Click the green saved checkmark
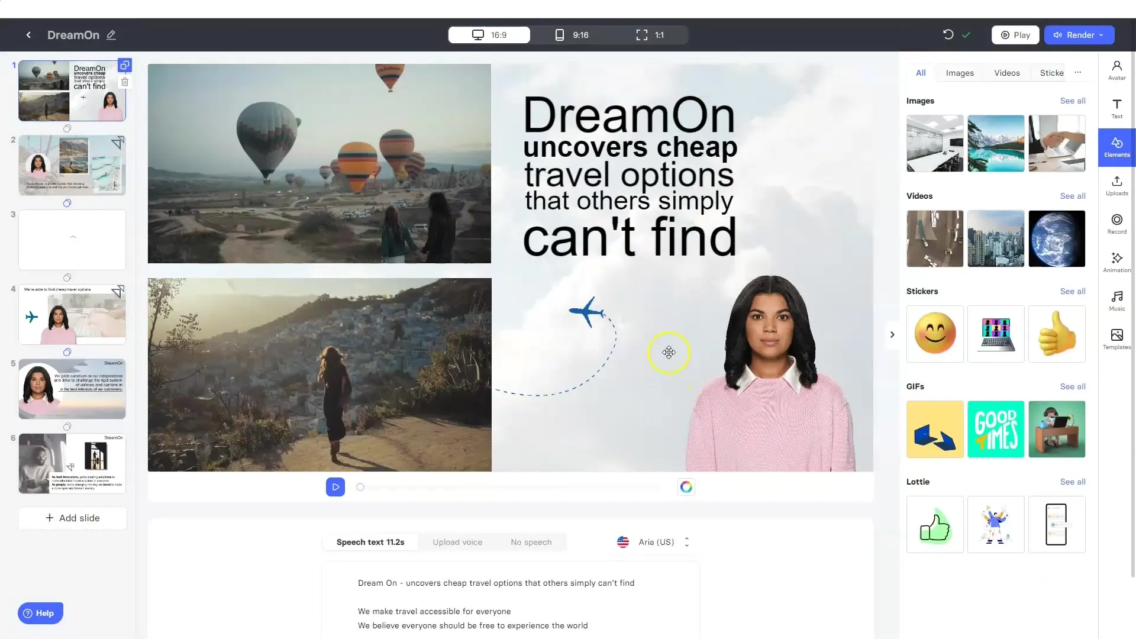 (966, 35)
